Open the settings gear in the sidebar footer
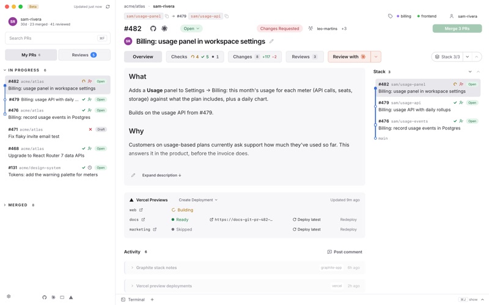489x305 pixels. pyautogui.click(x=9, y=296)
